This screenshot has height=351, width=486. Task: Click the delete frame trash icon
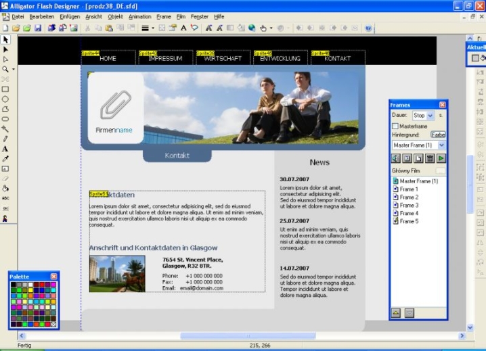(430, 158)
